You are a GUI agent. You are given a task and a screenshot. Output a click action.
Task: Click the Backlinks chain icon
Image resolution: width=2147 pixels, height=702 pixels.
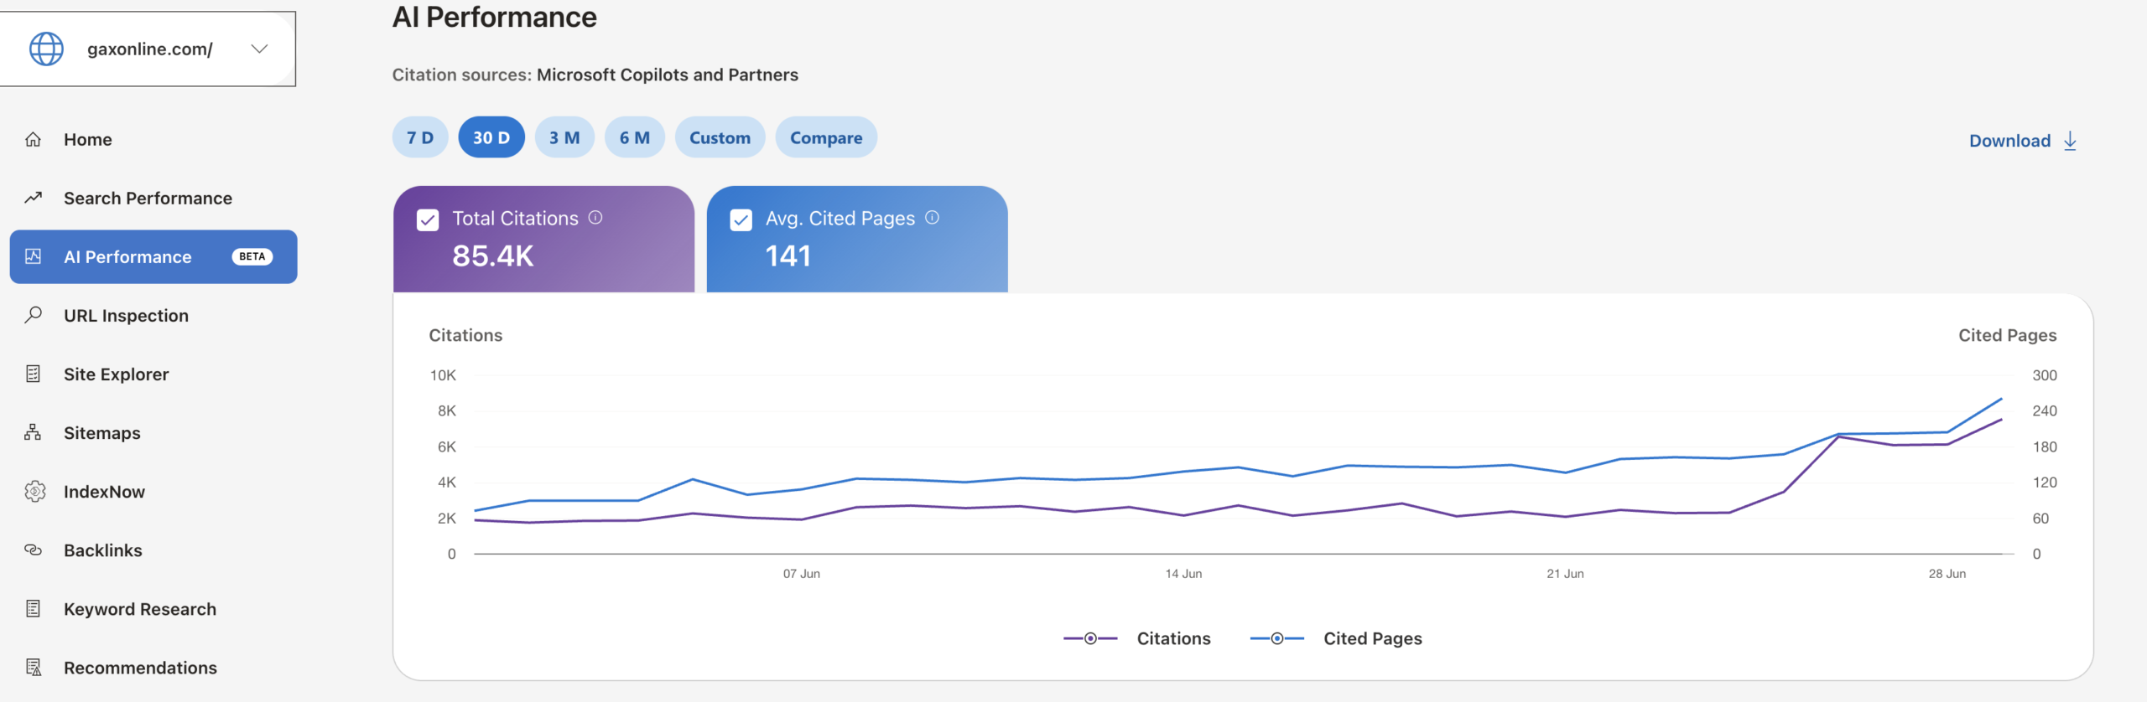33,550
